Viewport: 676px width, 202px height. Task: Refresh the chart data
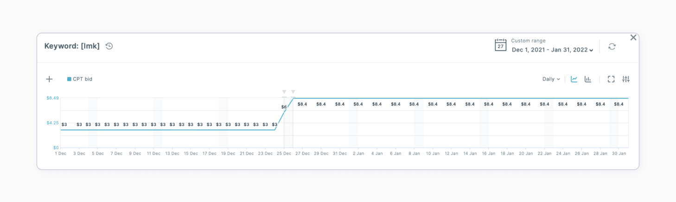pyautogui.click(x=612, y=46)
